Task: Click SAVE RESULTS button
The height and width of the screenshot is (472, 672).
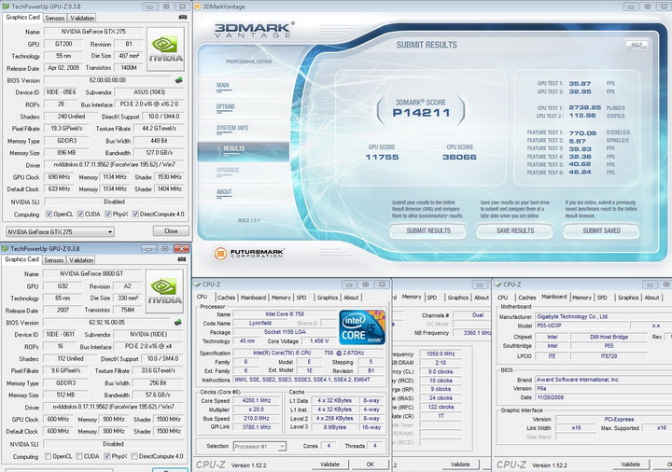Action: 515,230
